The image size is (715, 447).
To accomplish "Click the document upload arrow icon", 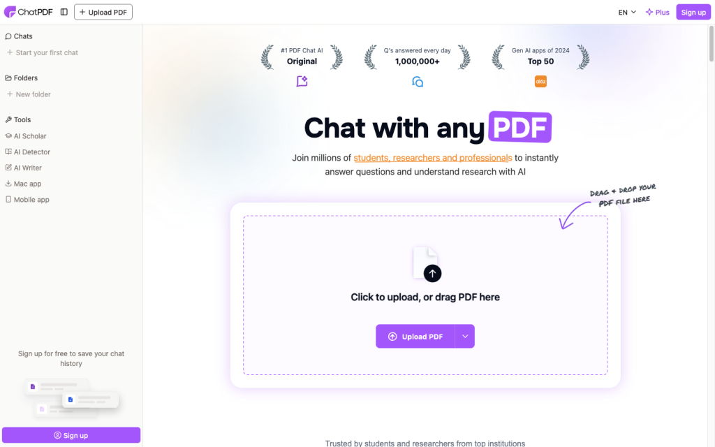I will [427, 264].
